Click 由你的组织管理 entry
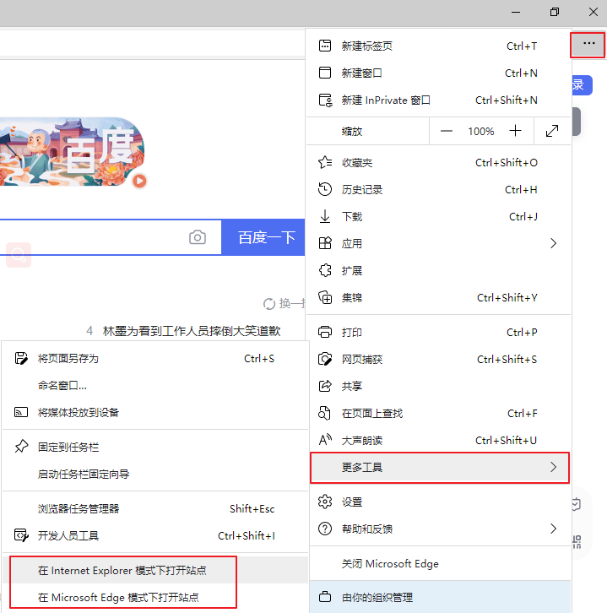This screenshot has width=607, height=613. (x=440, y=597)
